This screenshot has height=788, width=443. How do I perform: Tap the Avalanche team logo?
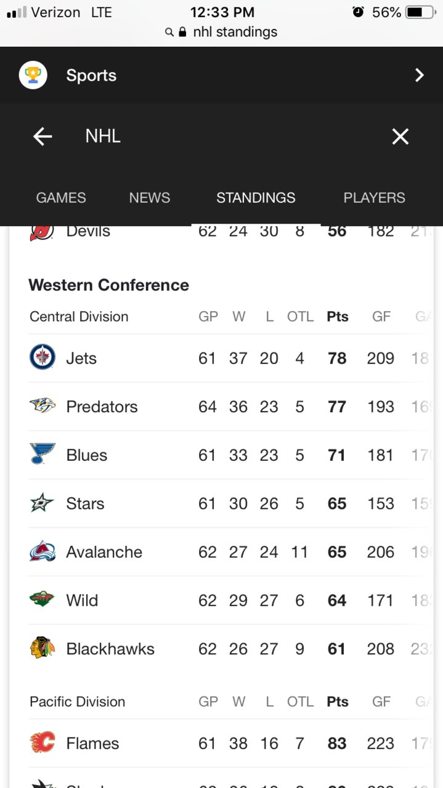coord(43,551)
